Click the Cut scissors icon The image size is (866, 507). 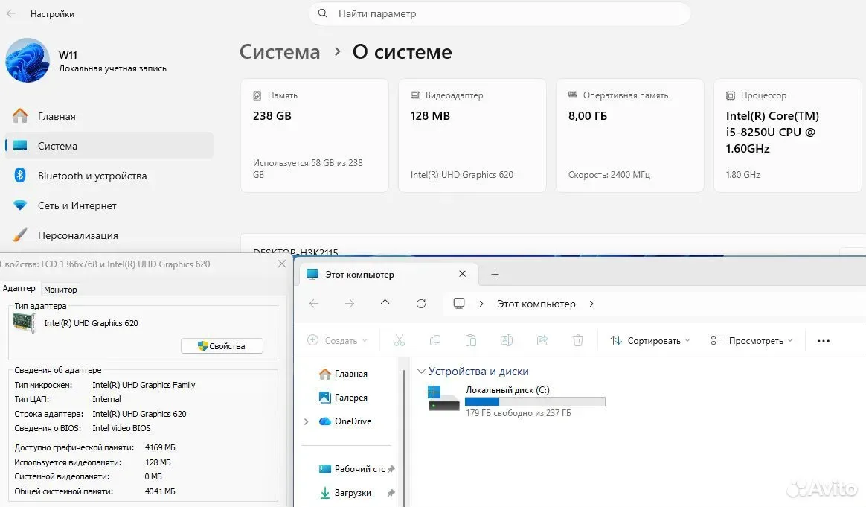coord(400,340)
